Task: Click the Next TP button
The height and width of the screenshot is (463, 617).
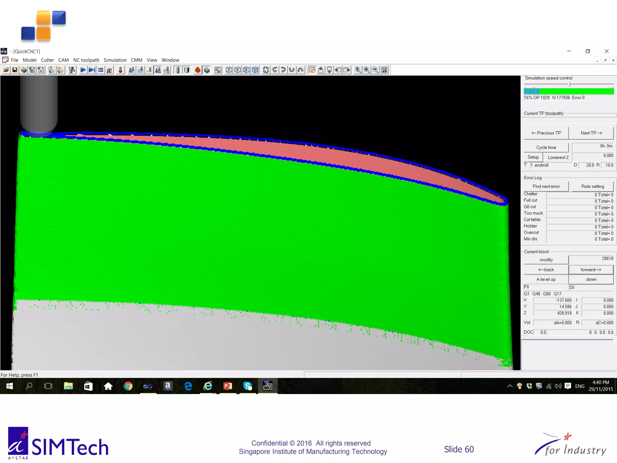Action: [x=591, y=133]
